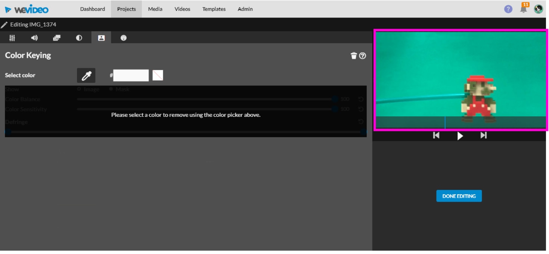Viewport: 549px width, 254px height.
Task: Open the Templates page
Action: pos(214,9)
